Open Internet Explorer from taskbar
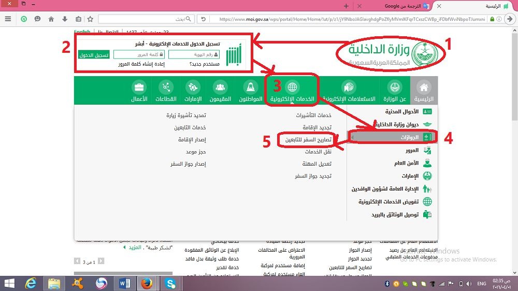This screenshot has width=518, height=291. click(31, 283)
